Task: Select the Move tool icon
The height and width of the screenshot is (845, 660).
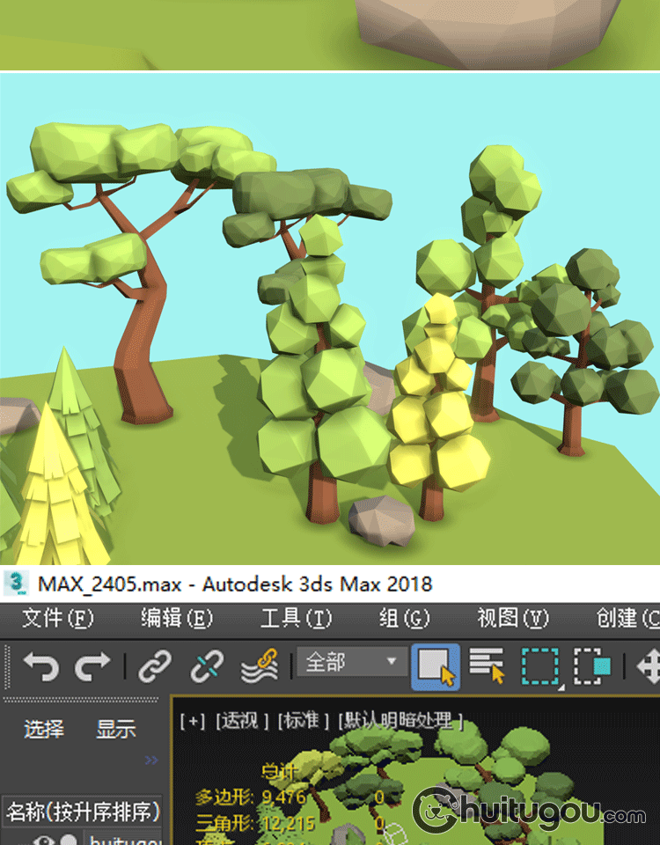Action: coord(649,666)
